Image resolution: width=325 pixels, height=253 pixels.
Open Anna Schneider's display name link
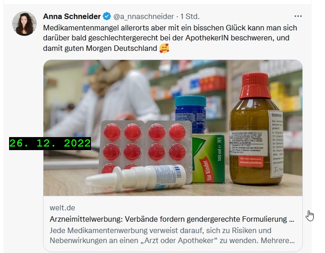pos(72,16)
